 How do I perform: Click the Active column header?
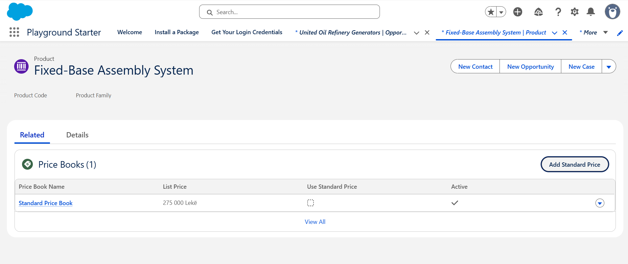tap(459, 187)
